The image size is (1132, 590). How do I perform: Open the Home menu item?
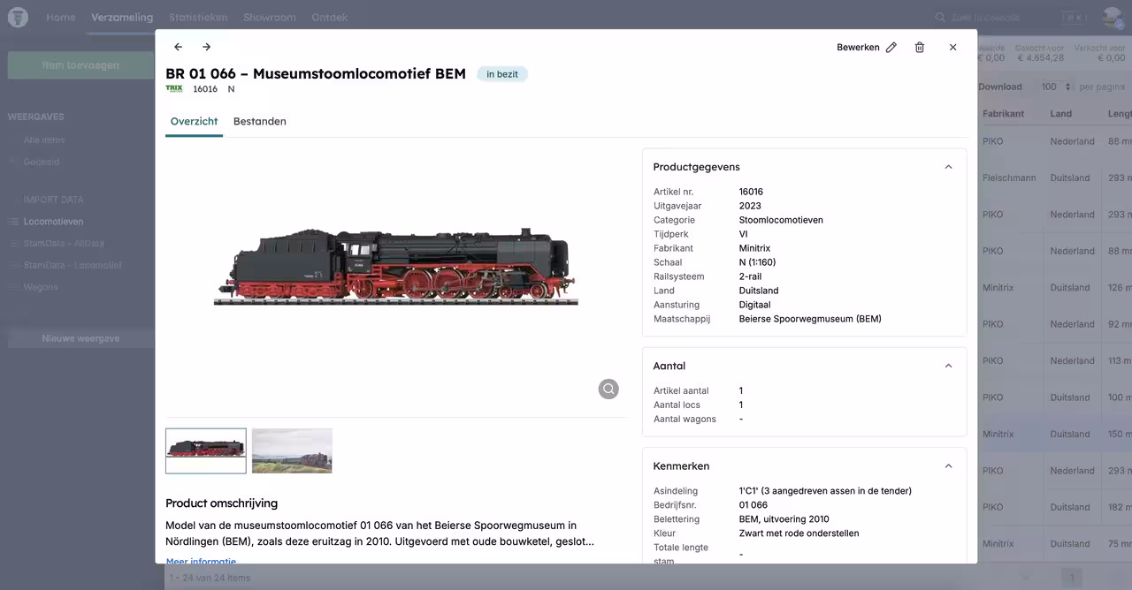coord(61,17)
